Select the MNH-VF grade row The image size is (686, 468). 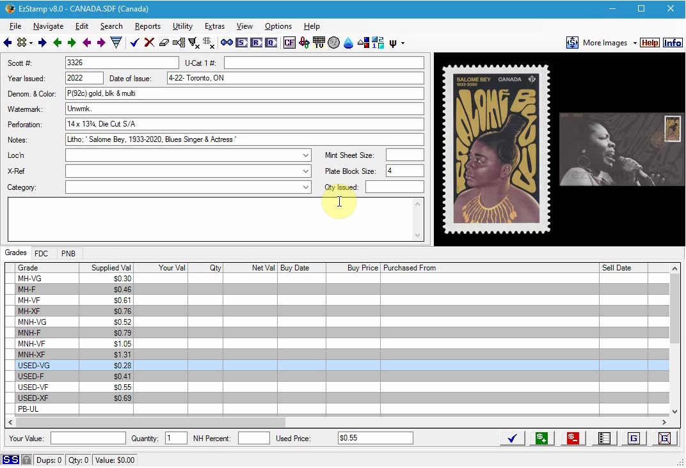(x=337, y=344)
